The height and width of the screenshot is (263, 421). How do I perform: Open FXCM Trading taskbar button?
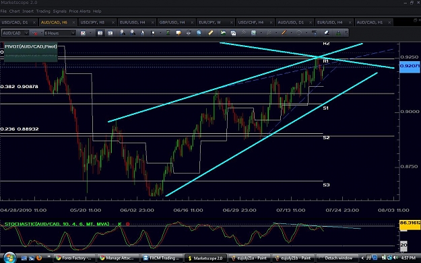point(162,258)
